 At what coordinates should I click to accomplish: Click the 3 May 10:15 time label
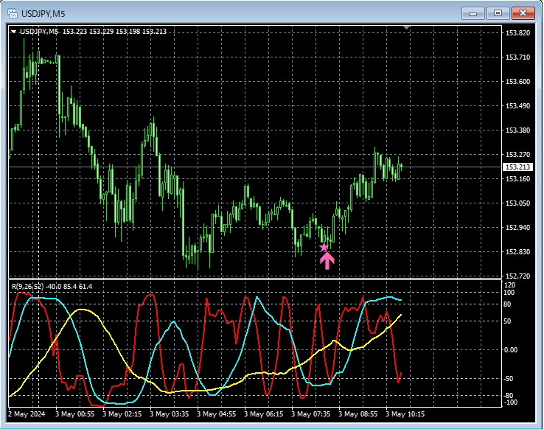coord(405,414)
